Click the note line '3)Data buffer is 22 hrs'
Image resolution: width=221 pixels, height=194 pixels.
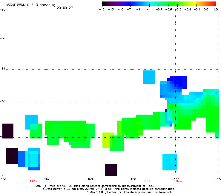click(108, 189)
